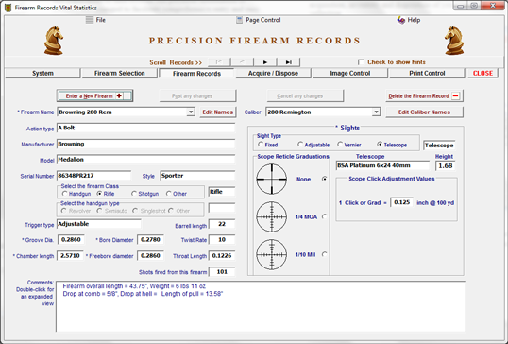
Task: Click the red minus icon on Delete the Firearm Record
Action: coord(455,96)
